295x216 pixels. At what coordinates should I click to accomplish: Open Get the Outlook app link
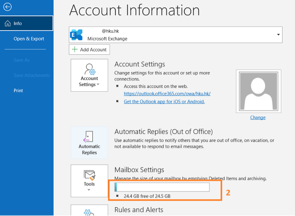(164, 101)
